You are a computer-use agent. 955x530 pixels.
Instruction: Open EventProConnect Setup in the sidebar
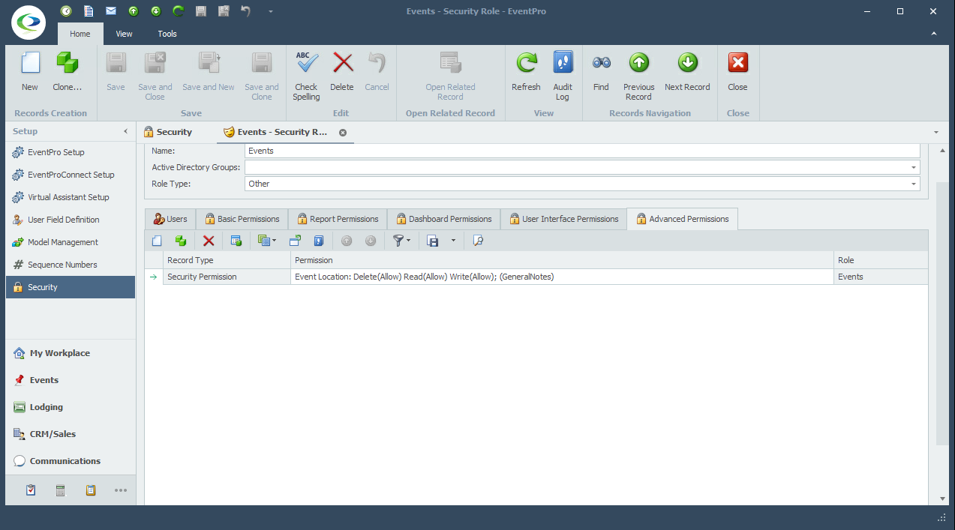point(71,175)
